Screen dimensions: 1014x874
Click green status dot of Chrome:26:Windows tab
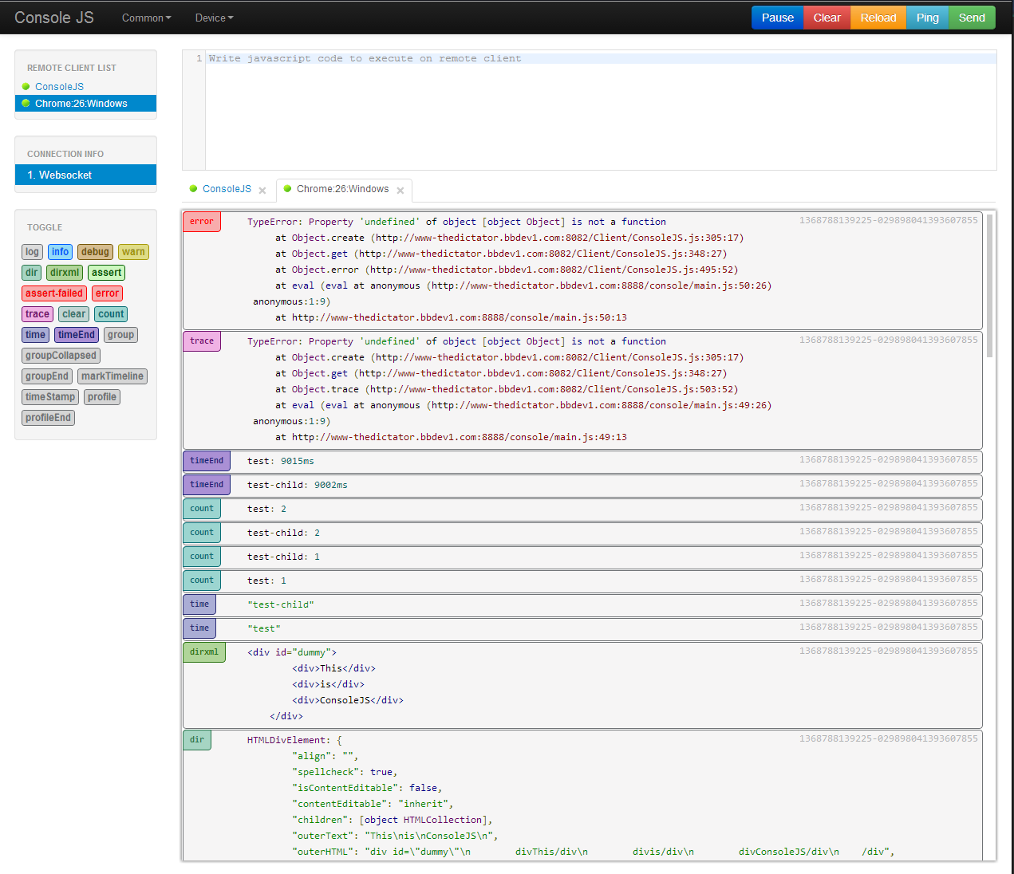287,189
